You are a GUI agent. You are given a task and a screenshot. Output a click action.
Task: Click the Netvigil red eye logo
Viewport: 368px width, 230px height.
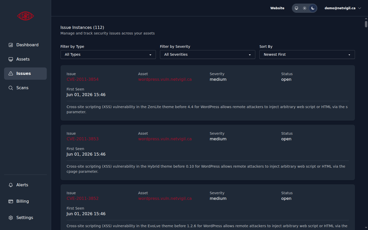point(26,16)
